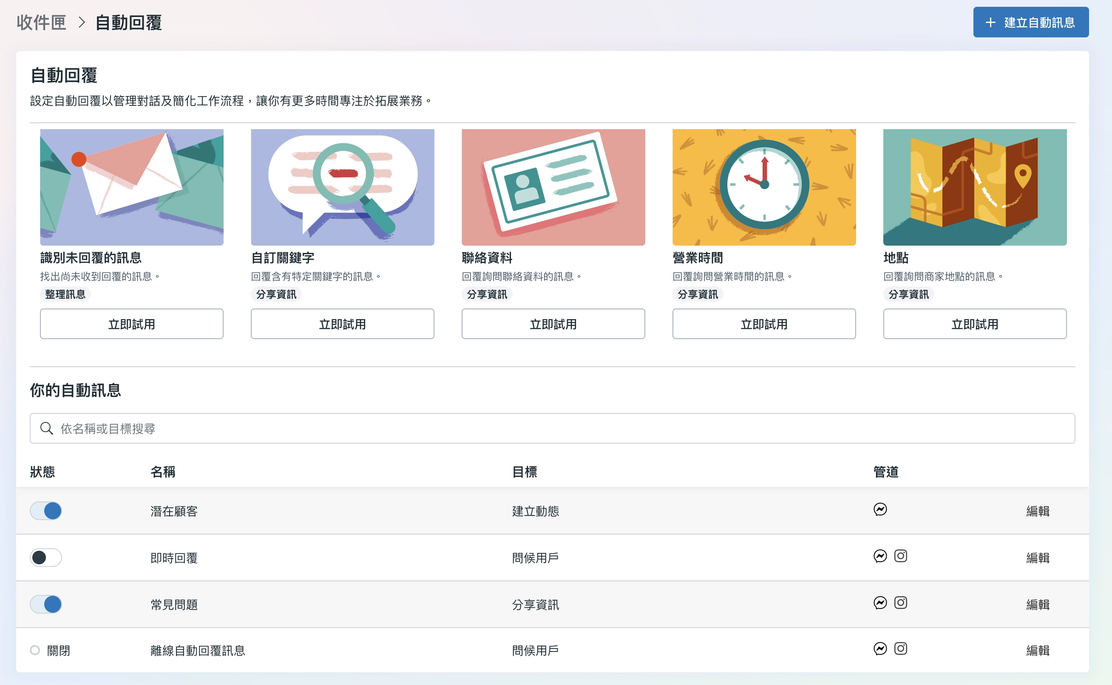Click the 營業時間 card title
Screen dimensions: 1112x685
coord(698,258)
